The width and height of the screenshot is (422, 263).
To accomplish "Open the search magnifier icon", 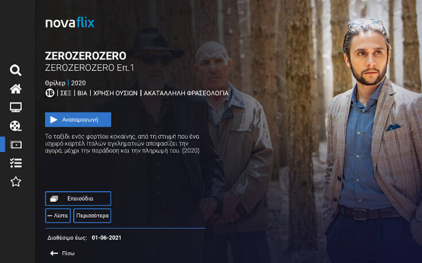I will pyautogui.click(x=16, y=70).
